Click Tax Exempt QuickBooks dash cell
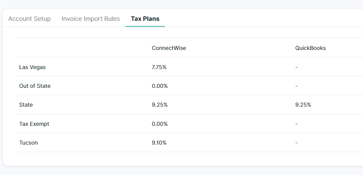 point(297,124)
